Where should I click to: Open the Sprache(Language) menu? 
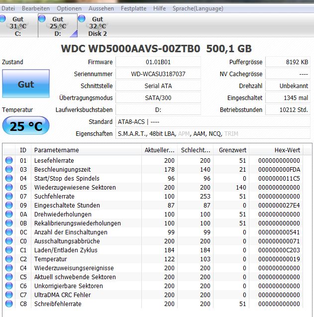click(x=198, y=8)
